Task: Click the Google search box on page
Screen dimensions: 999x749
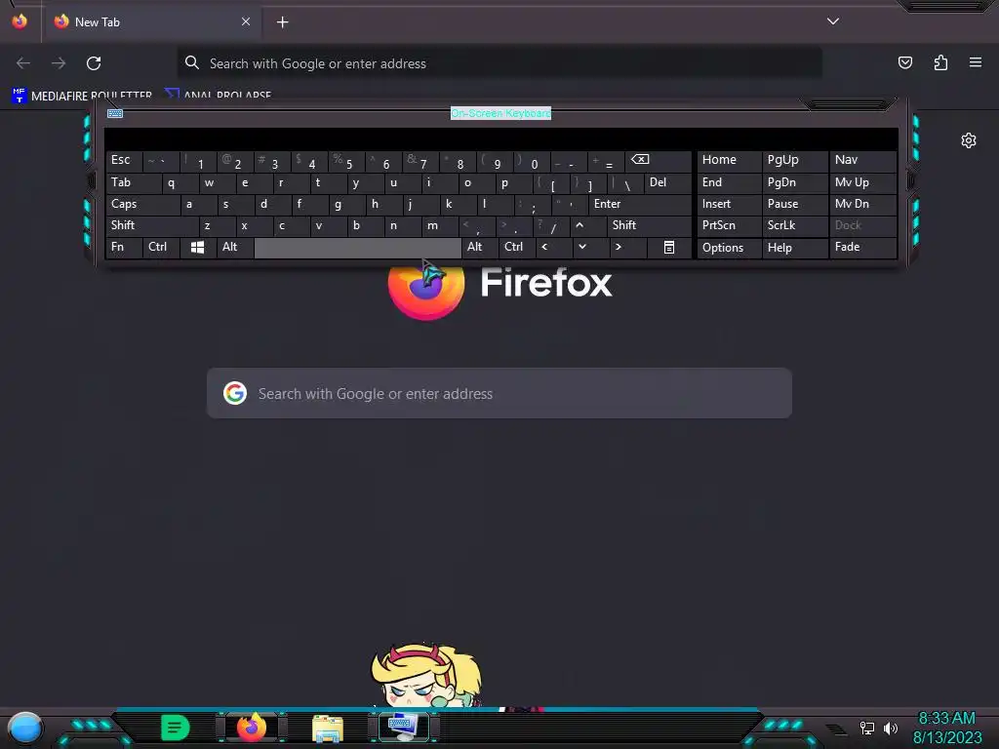Action: [x=499, y=393]
